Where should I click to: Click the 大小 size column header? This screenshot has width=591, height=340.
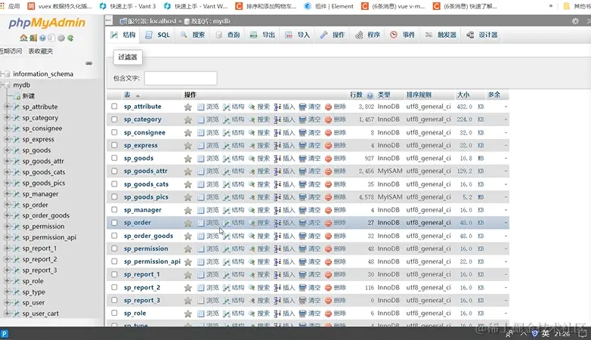(463, 95)
